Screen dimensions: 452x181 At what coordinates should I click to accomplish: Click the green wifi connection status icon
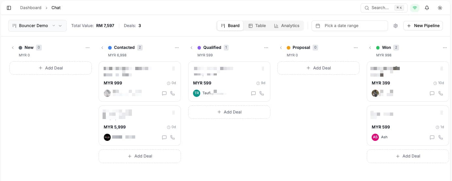tap(415, 8)
